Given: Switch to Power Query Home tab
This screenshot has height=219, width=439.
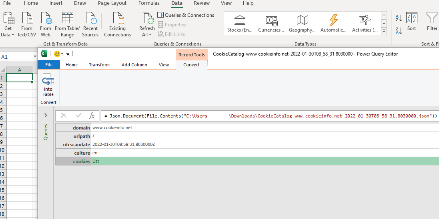Looking at the screenshot, I should [x=72, y=65].
